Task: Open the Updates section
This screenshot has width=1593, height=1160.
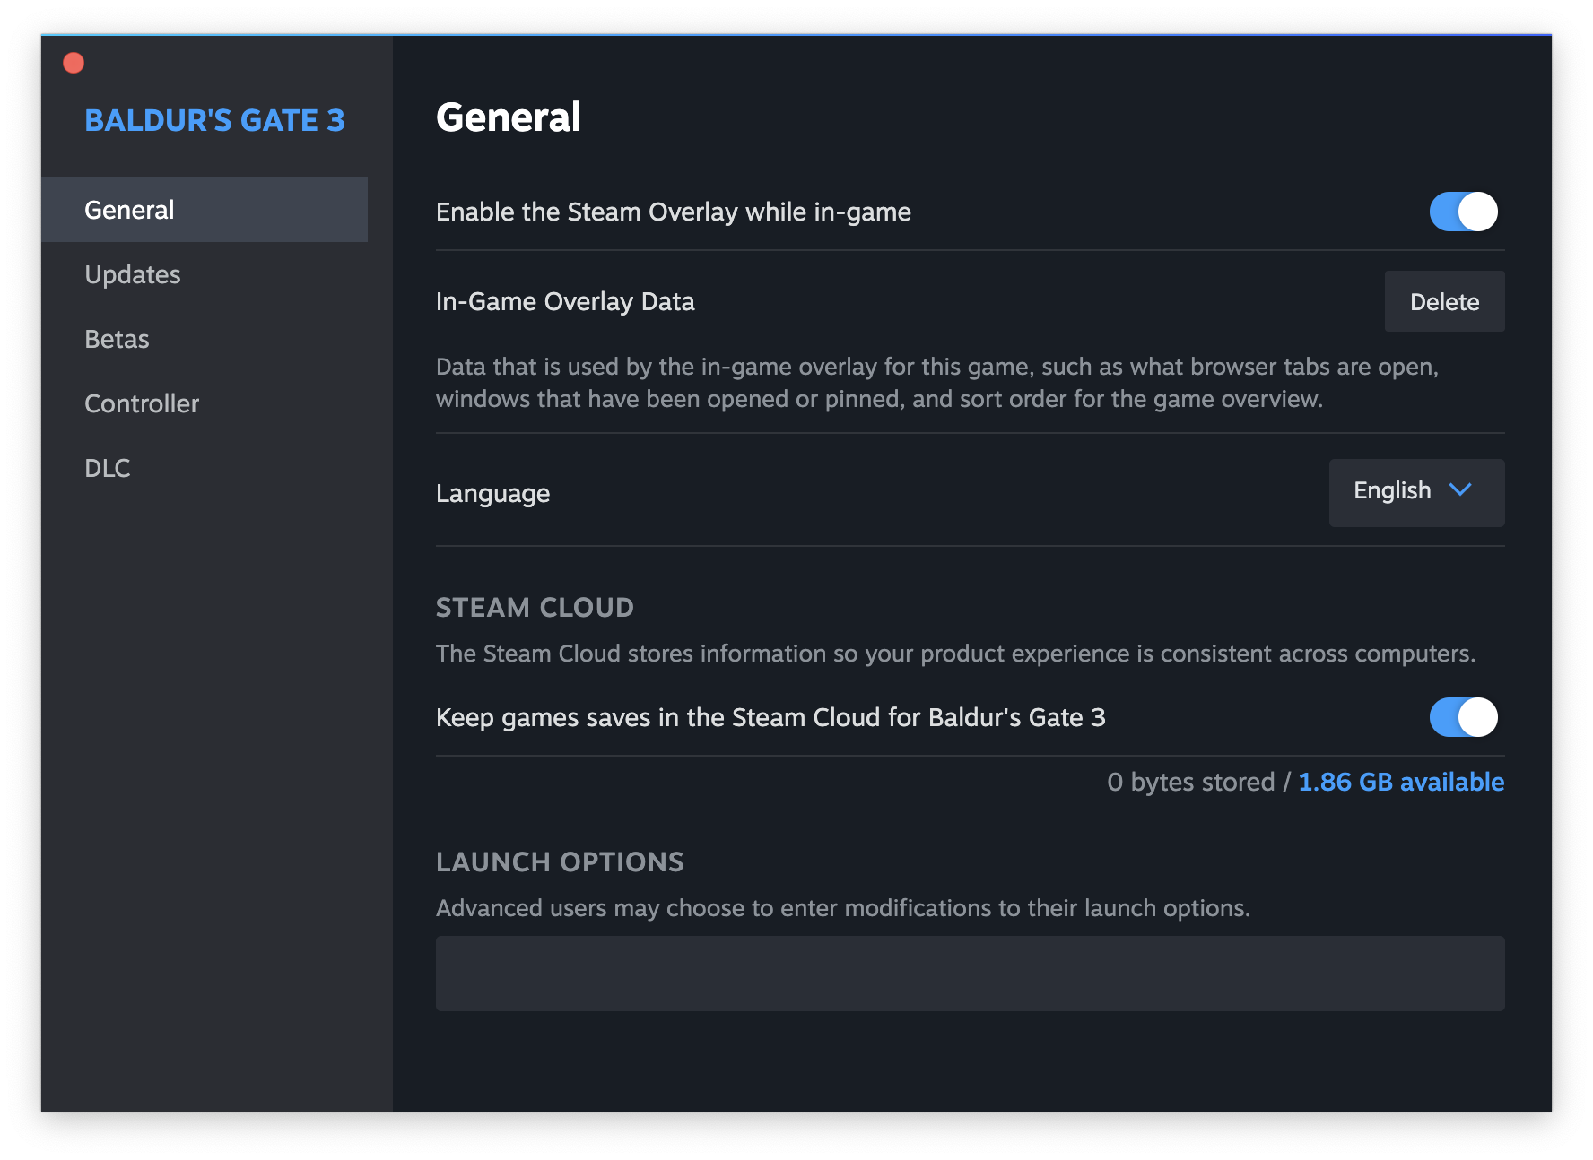Action: (x=133, y=274)
